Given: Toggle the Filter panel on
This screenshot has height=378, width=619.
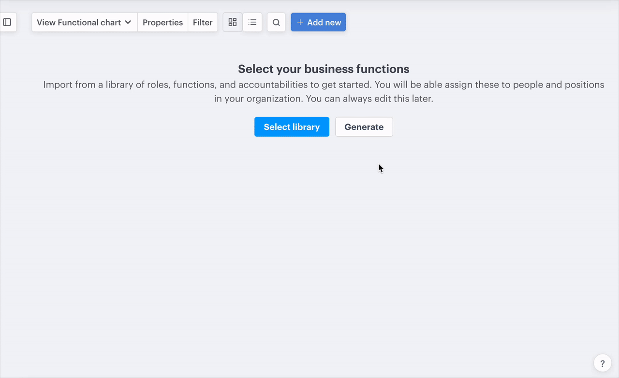Looking at the screenshot, I should (x=203, y=22).
